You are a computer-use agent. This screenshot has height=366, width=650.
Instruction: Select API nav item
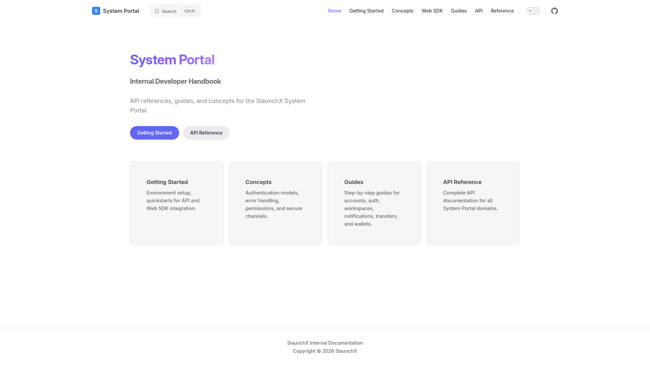click(479, 11)
